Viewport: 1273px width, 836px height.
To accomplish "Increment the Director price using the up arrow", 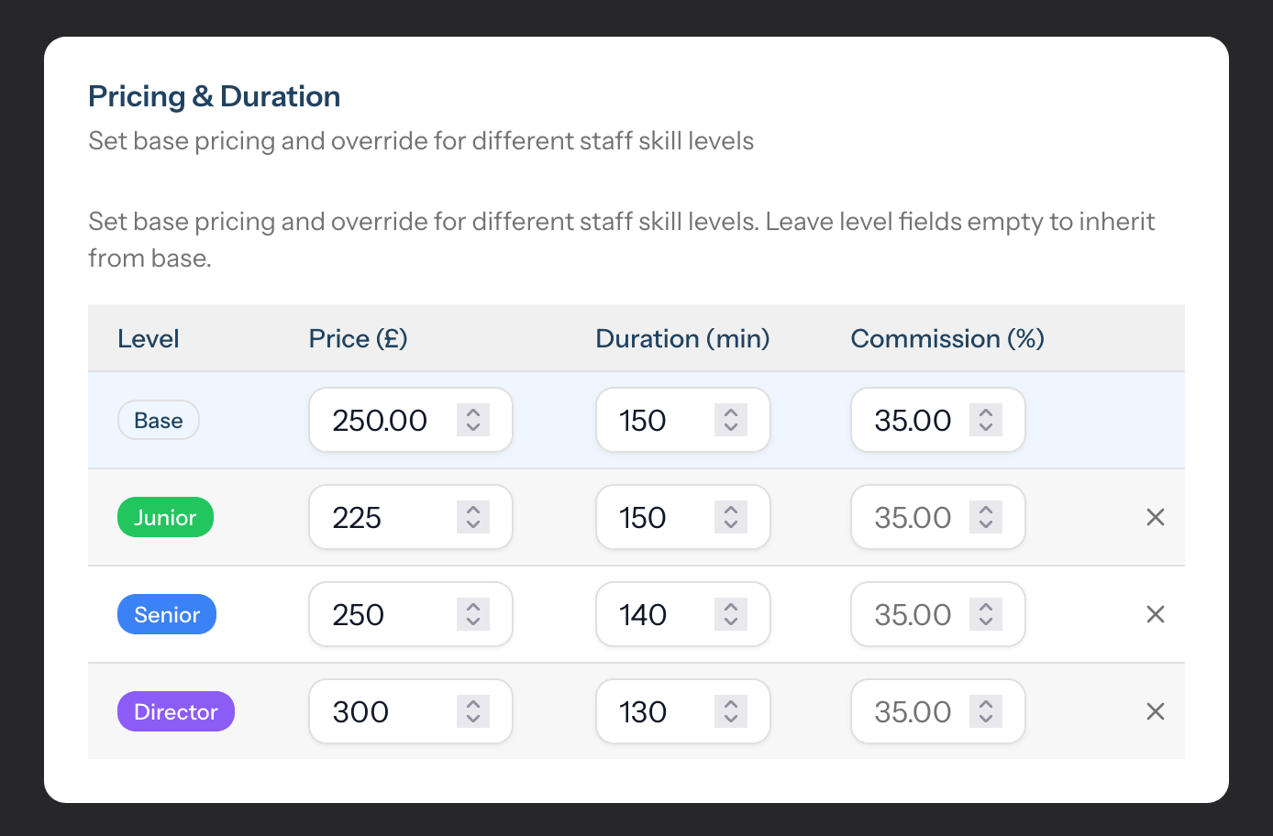I will [x=472, y=704].
